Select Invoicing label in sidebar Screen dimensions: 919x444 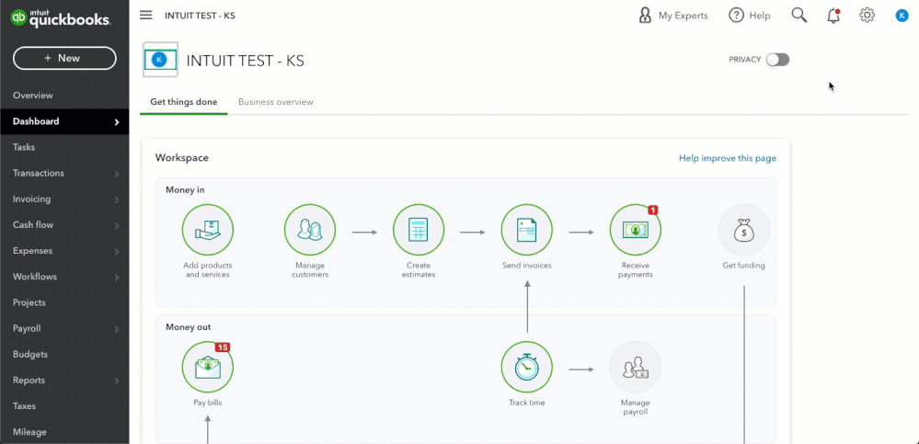tap(31, 199)
